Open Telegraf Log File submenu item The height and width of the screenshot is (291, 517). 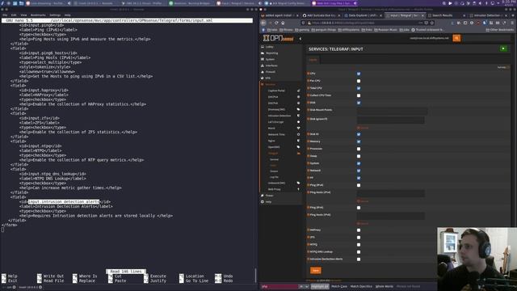click(274, 177)
